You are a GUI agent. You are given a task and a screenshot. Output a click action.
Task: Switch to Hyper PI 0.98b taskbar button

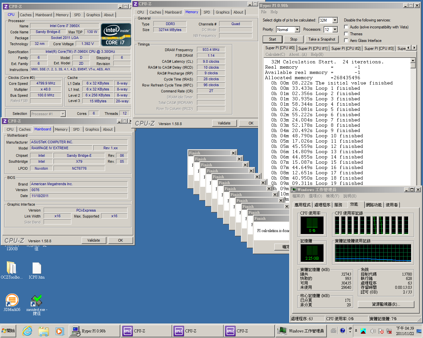click(x=95, y=331)
